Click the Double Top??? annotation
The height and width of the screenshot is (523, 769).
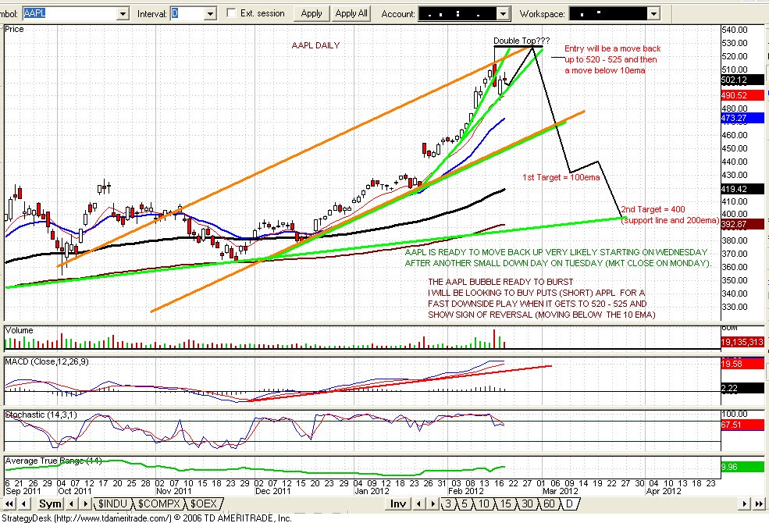coord(522,41)
